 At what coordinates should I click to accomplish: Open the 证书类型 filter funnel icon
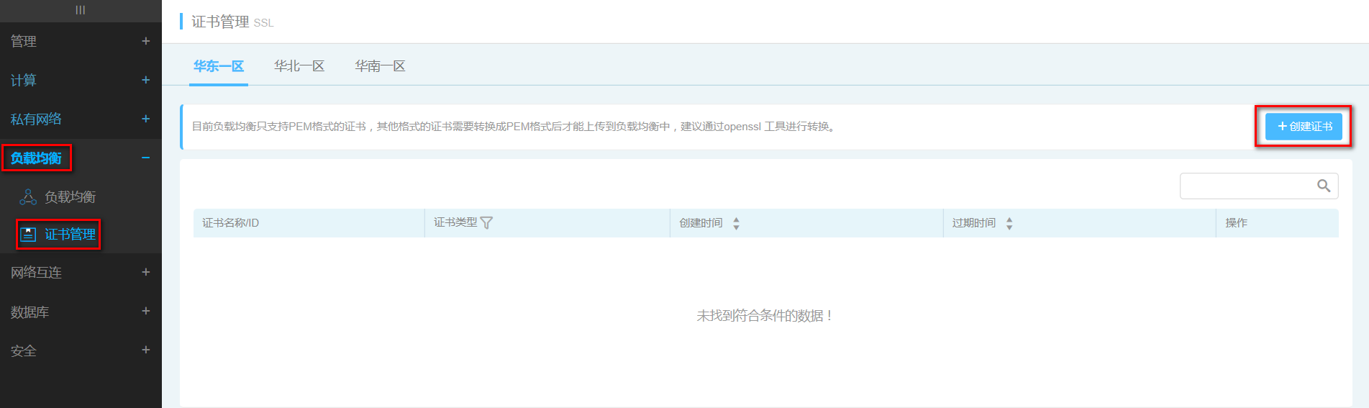click(486, 223)
